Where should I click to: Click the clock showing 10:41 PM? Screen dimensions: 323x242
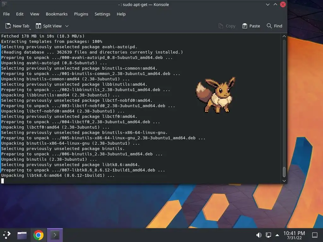pos(294,235)
